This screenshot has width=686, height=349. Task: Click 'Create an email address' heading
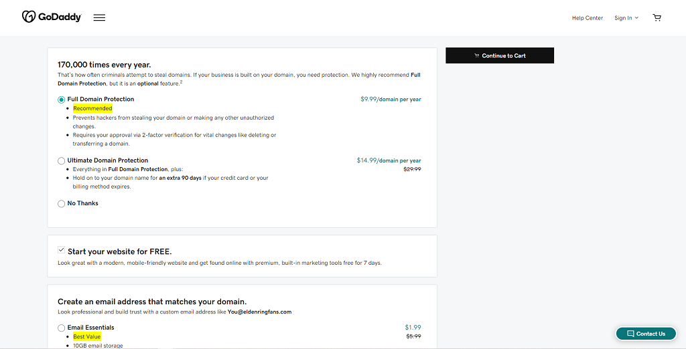(152, 302)
